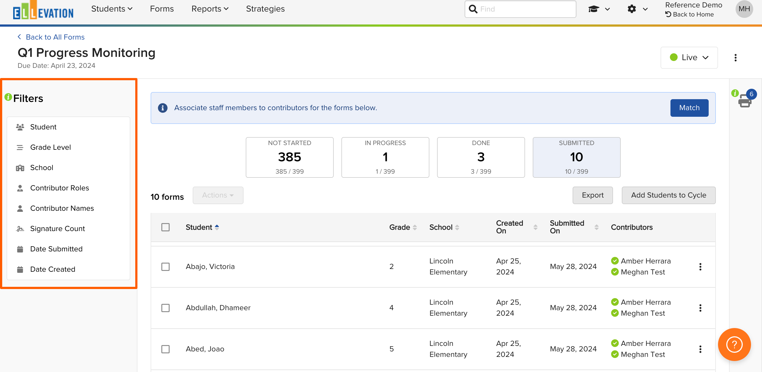This screenshot has height=372, width=762.
Task: Click the Signature Count signature icon
Action: 20,229
